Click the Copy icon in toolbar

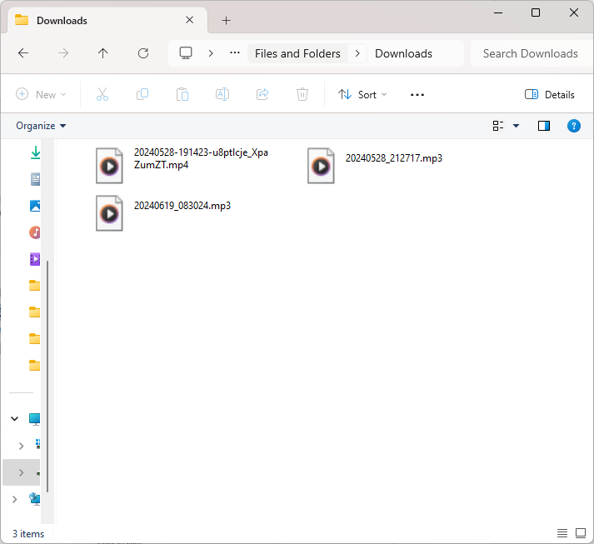142,94
